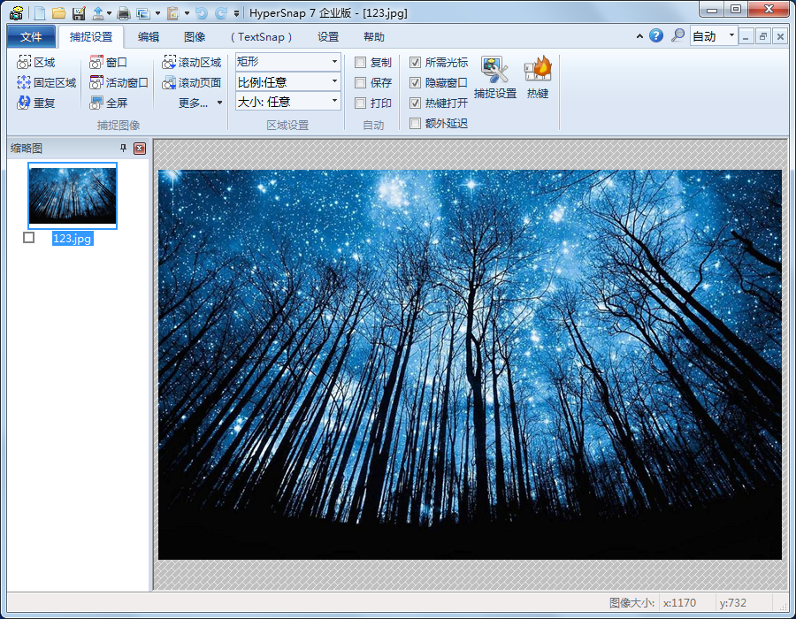Screen dimensions: 796x619
Task: Click the 活动窗口 active window capture
Action: [119, 83]
